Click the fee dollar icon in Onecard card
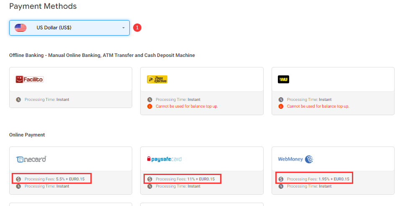 (18, 179)
